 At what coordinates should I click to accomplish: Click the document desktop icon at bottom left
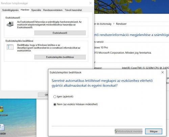(x=2, y=128)
